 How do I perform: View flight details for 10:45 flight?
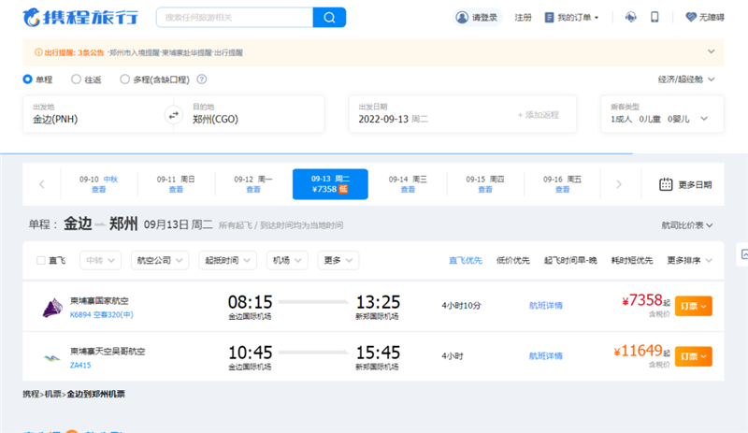pos(546,356)
